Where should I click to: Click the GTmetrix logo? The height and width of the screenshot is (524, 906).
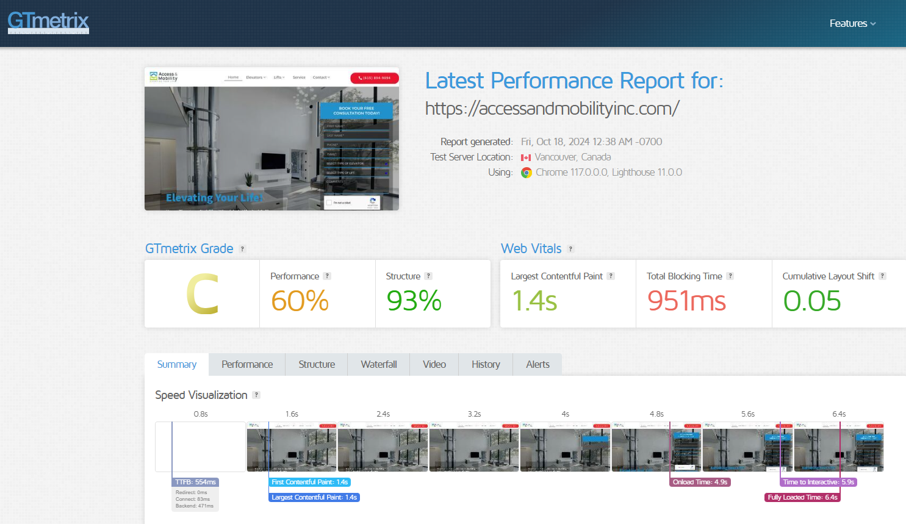pyautogui.click(x=48, y=23)
